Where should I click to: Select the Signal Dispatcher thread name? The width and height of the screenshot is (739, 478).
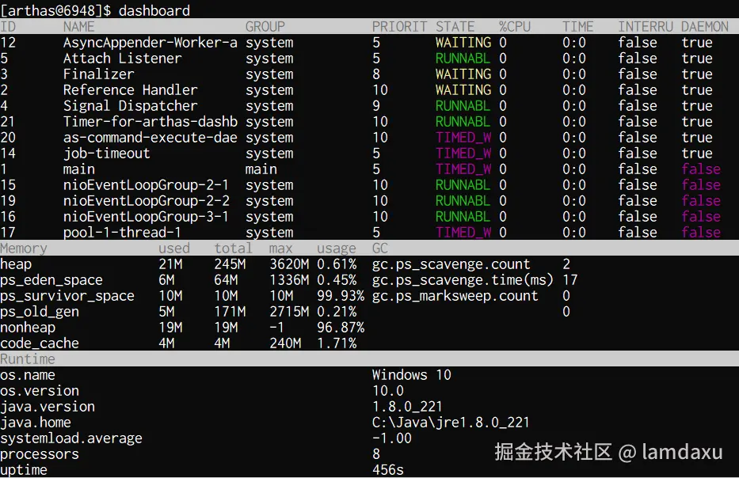pyautogui.click(x=131, y=106)
